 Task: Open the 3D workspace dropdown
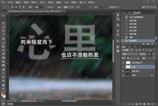click(x=149, y=7)
